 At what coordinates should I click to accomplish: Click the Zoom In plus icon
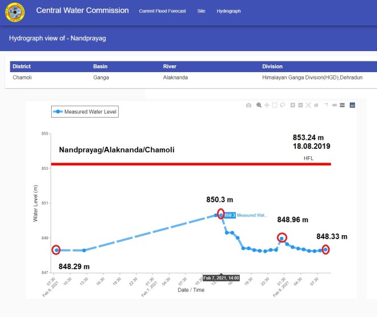point(292,105)
